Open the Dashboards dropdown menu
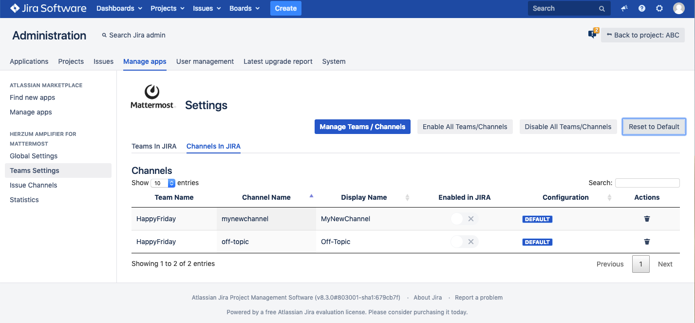 pyautogui.click(x=119, y=8)
